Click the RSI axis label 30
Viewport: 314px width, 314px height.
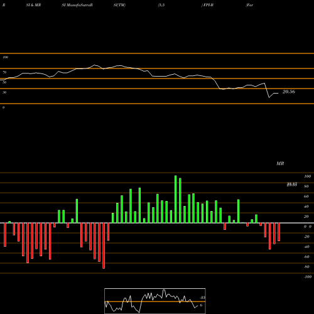click(4, 92)
